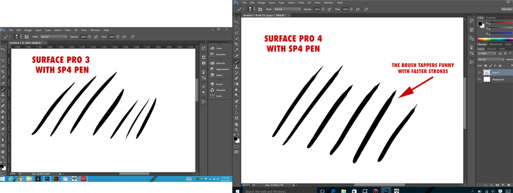Toggle Background layer visibility eye

(x=479, y=79)
